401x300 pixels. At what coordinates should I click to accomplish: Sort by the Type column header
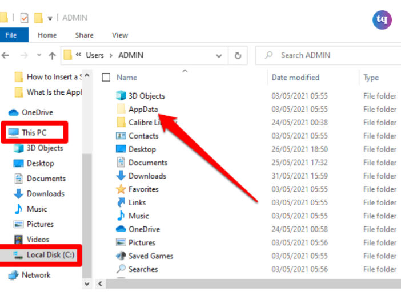pyautogui.click(x=371, y=78)
